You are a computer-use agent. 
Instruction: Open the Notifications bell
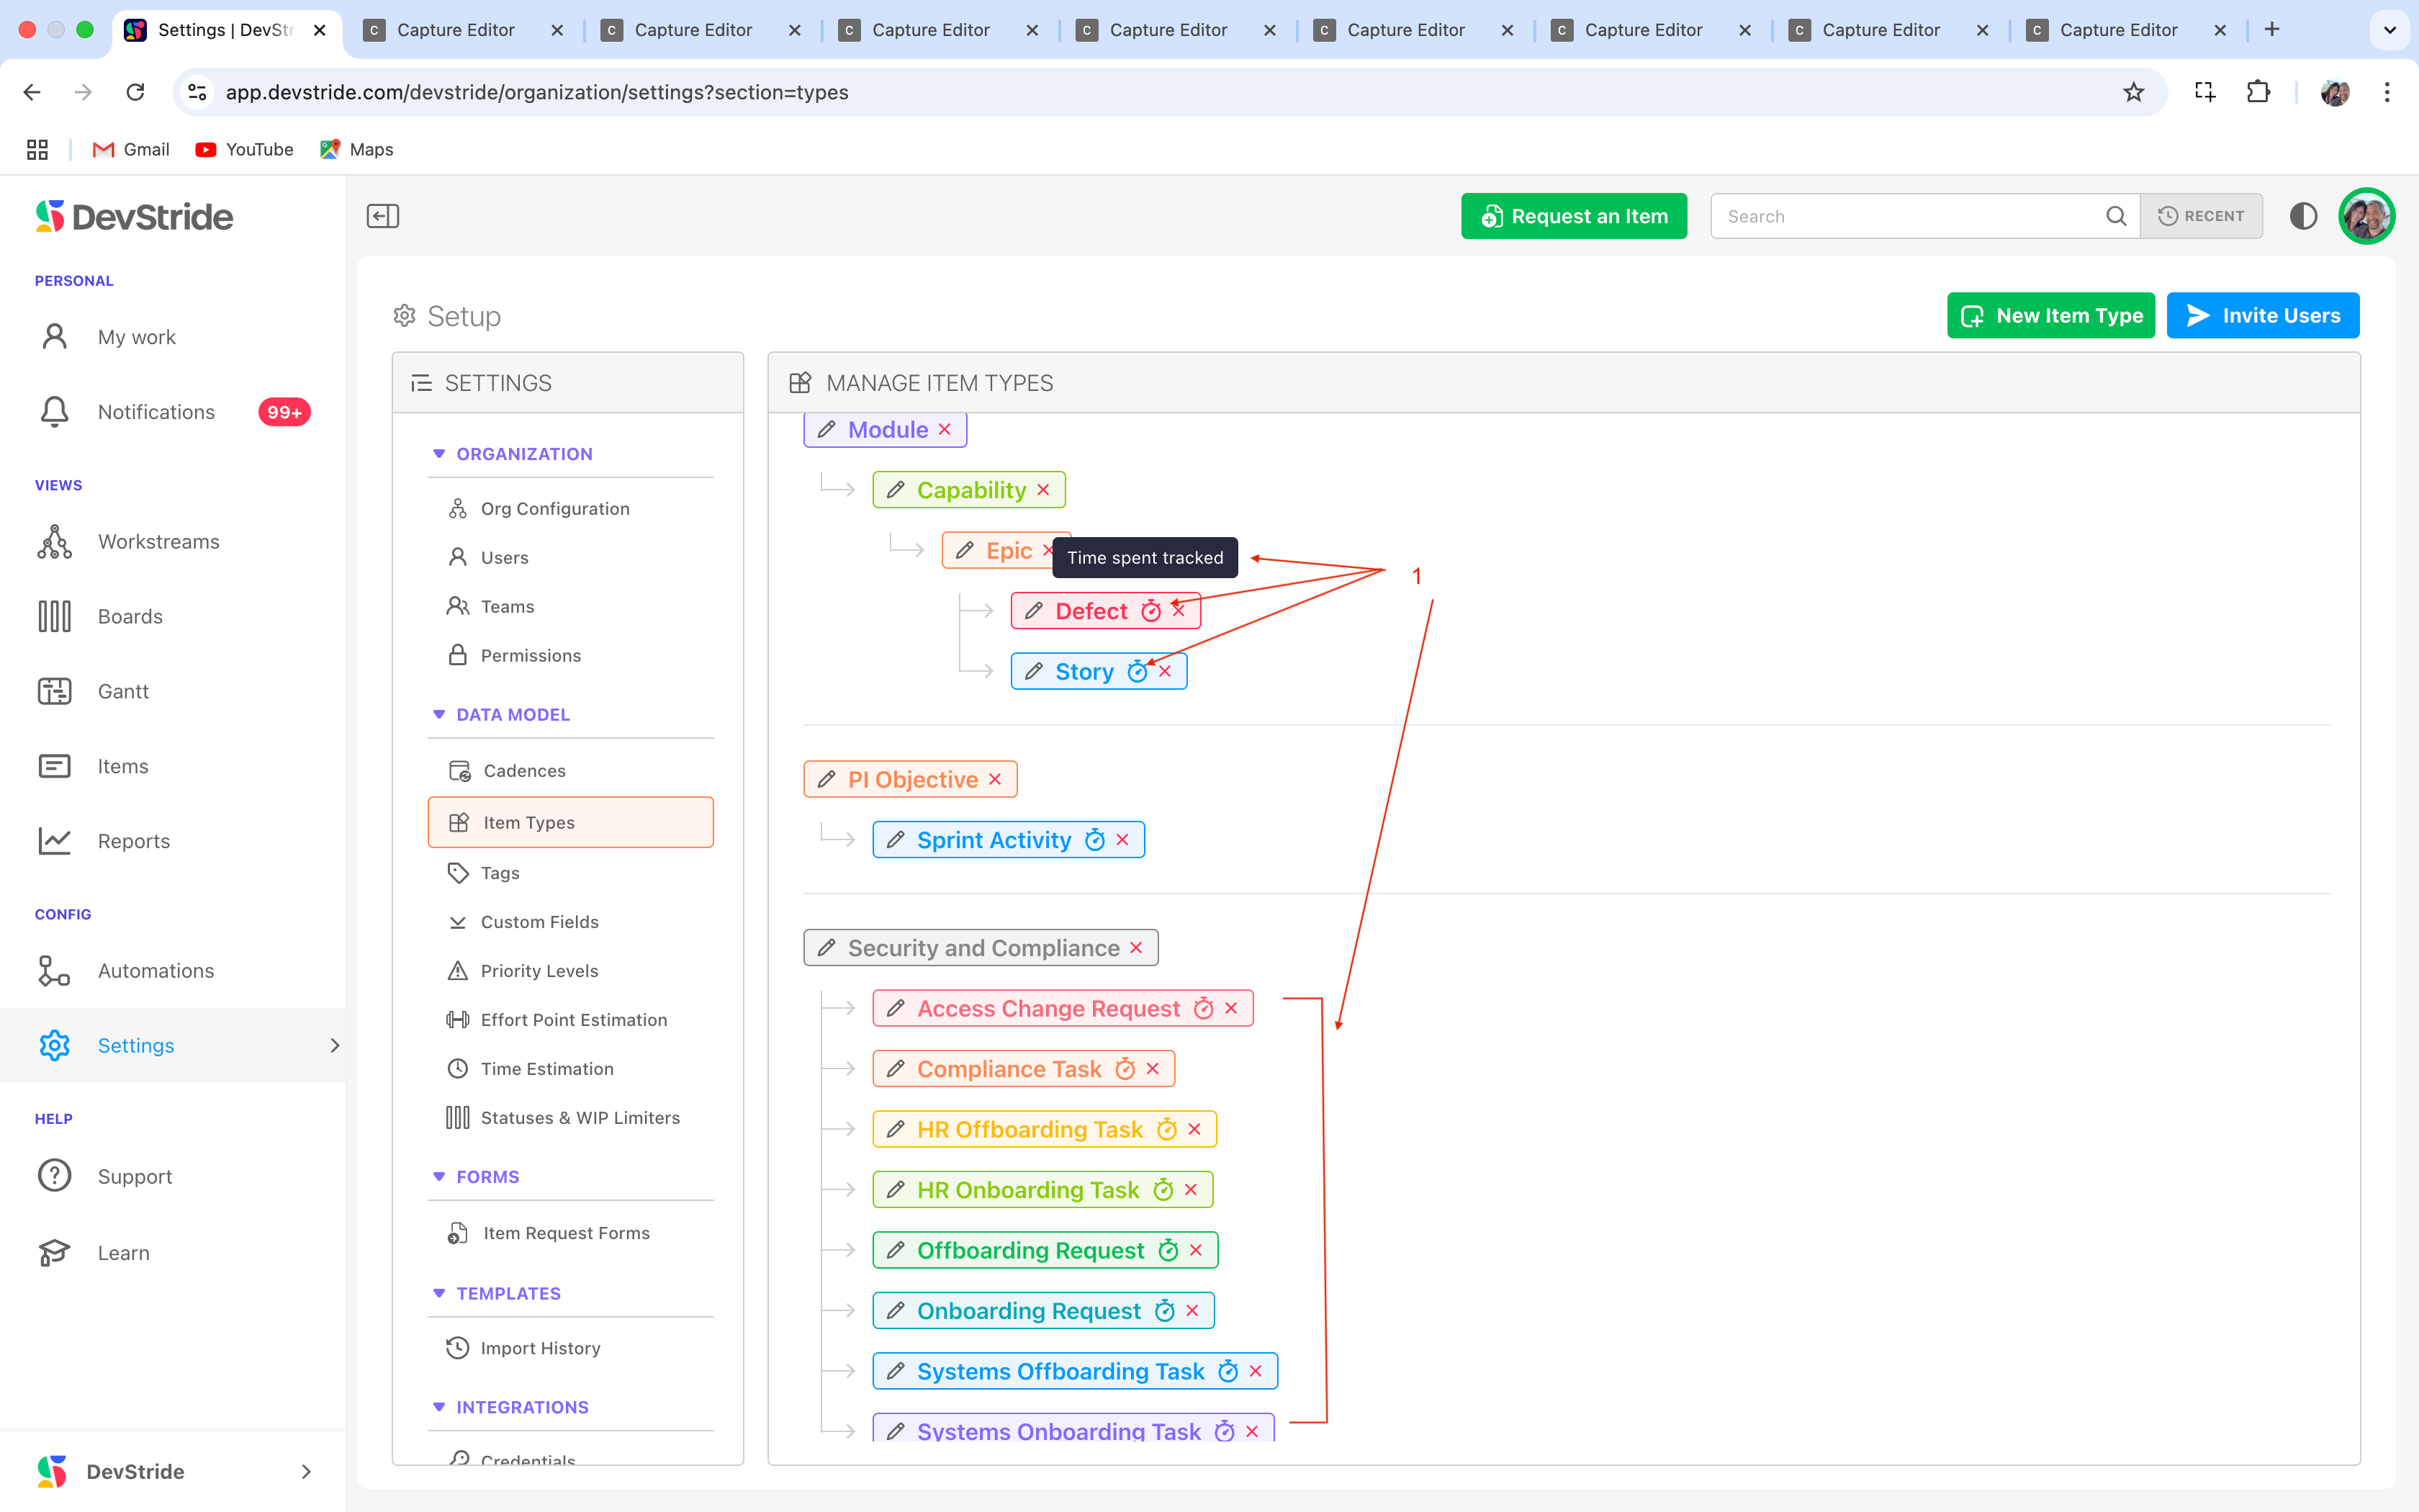55,412
